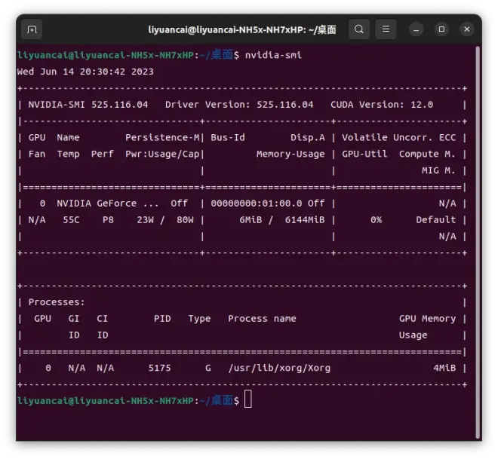The image size is (498, 459).
Task: Click the PID value 5175
Action: tap(159, 369)
